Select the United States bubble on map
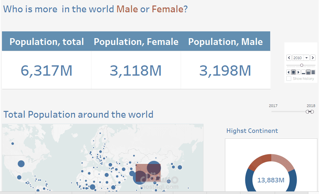The height and width of the screenshot is (194, 319). click(21, 164)
